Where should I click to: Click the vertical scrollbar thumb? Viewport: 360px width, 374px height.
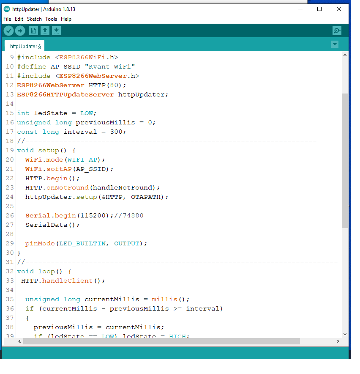[345, 161]
